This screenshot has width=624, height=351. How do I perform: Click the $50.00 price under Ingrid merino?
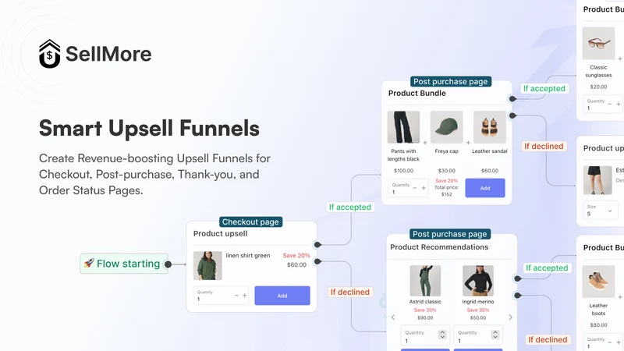point(478,317)
